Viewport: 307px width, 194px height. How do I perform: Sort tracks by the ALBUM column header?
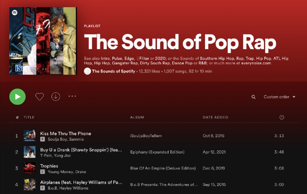click(137, 117)
